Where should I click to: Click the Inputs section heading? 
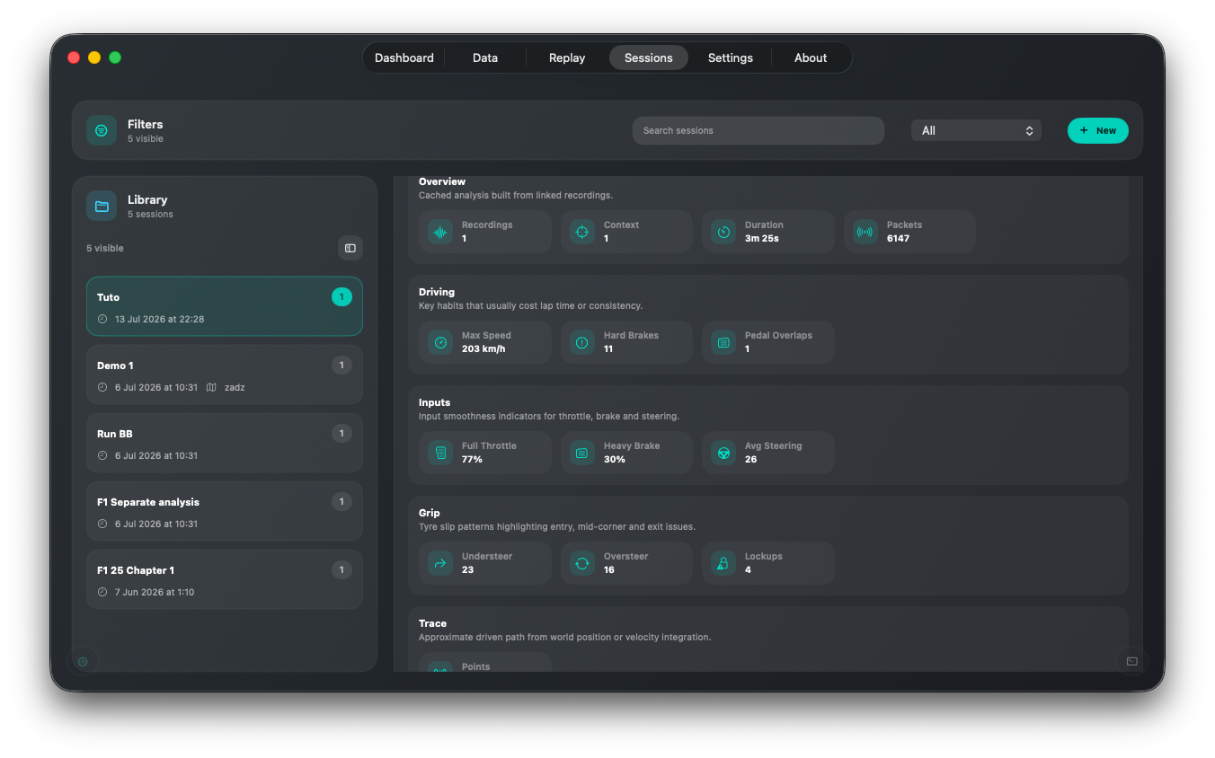pyautogui.click(x=434, y=402)
